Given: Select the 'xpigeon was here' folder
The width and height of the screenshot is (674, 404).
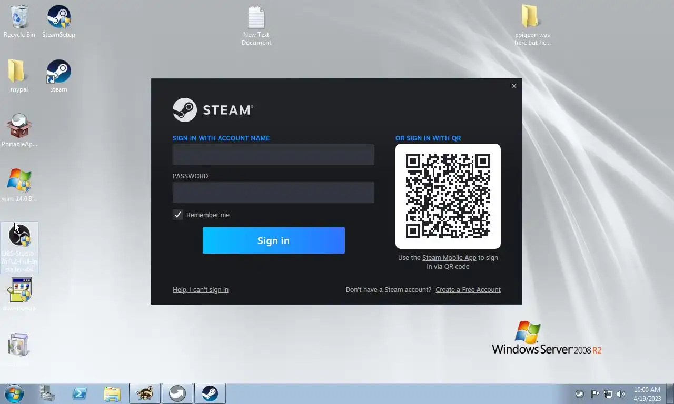Looking at the screenshot, I should point(532,25).
